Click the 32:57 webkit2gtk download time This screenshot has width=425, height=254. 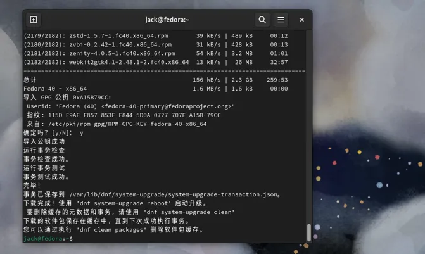pos(279,62)
